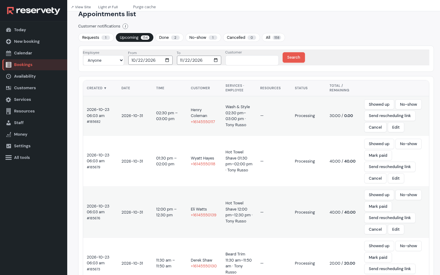Viewport: 440px width, 275px height.
Task: Switch to the Requests tab
Action: [x=96, y=38]
